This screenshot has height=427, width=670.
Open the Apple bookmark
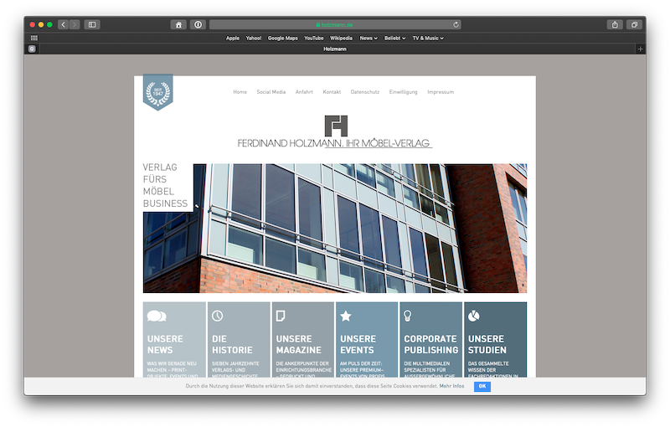(233, 38)
